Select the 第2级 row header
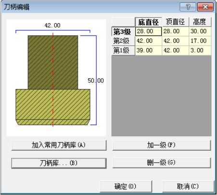Screen dimensions: 217x195 [x=123, y=41]
